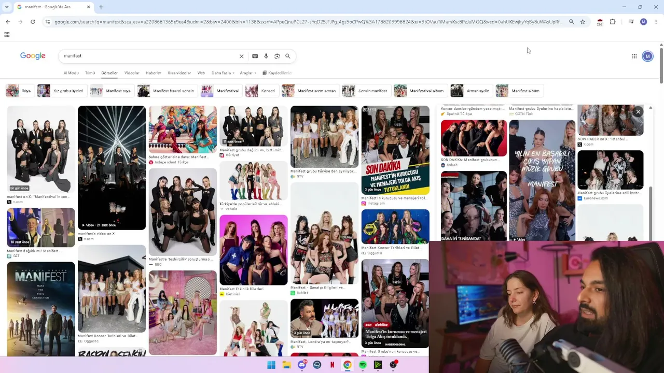Screen dimensions: 664x373
Task: Select the Manifestival album chip
Action: (x=420, y=91)
